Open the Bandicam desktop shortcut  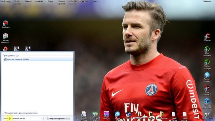coord(5,24)
